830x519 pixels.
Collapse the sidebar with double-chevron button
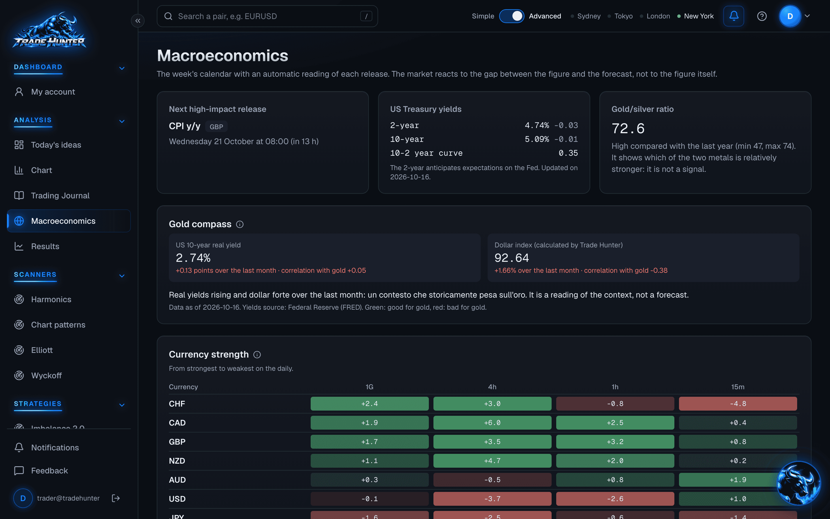137,20
